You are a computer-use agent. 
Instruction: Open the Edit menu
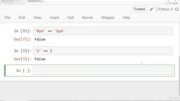(22, 18)
